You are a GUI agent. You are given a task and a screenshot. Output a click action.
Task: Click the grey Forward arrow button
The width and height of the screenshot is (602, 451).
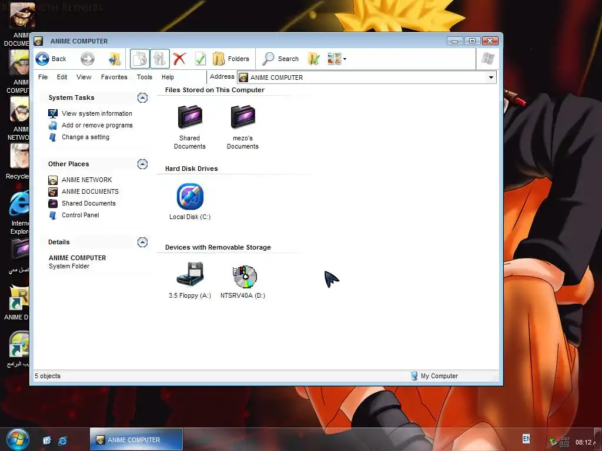pyautogui.click(x=88, y=59)
